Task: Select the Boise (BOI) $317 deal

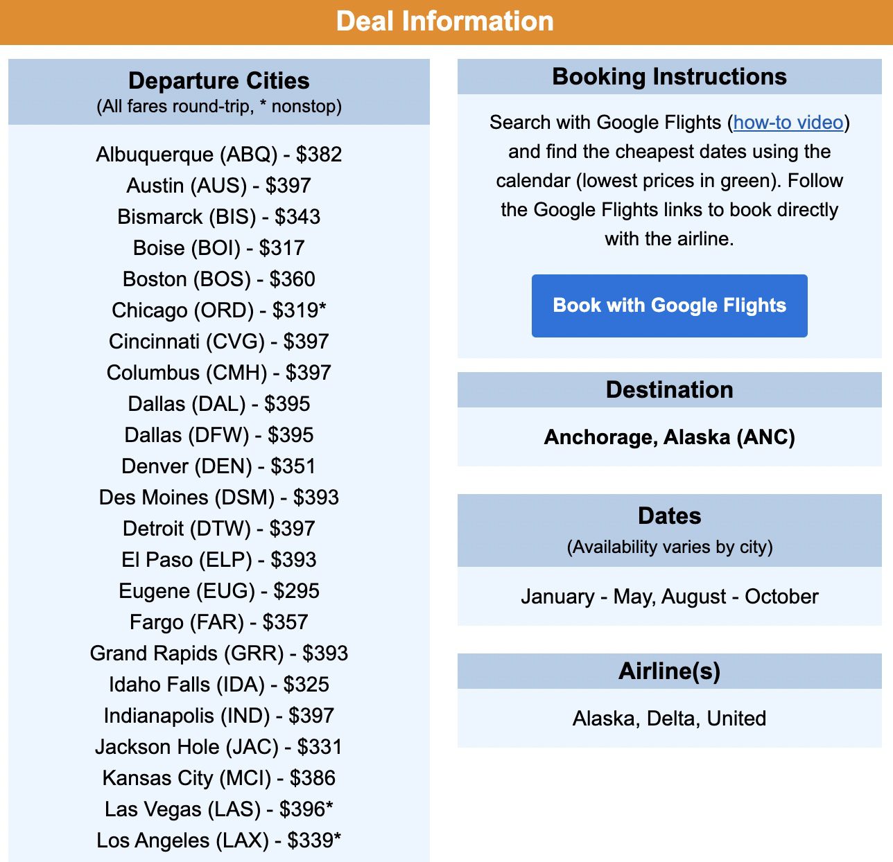Action: pyautogui.click(x=219, y=248)
